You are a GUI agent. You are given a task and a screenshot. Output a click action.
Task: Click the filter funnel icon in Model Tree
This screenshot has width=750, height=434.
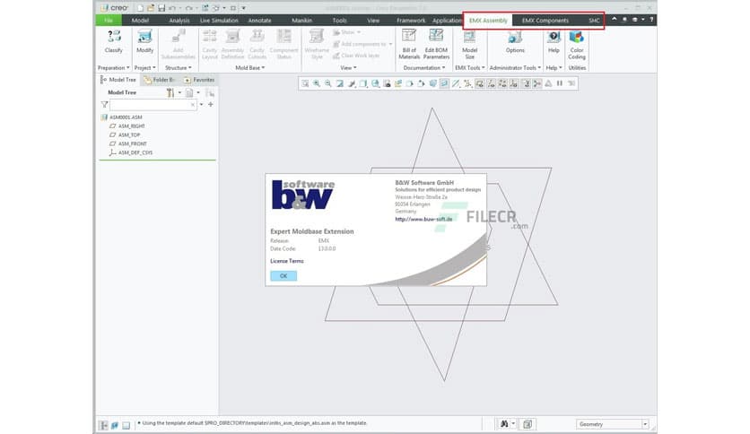(x=104, y=105)
